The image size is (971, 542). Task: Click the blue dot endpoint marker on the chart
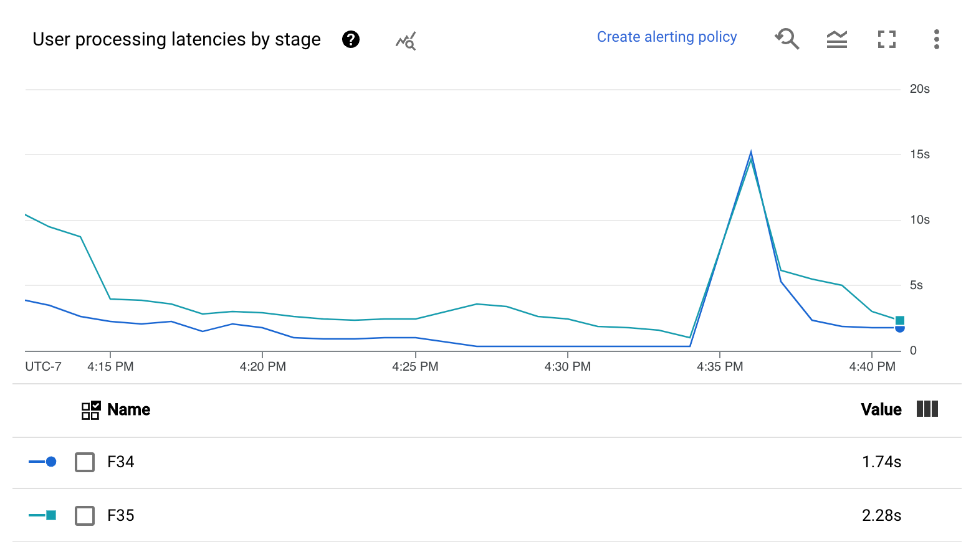[899, 328]
